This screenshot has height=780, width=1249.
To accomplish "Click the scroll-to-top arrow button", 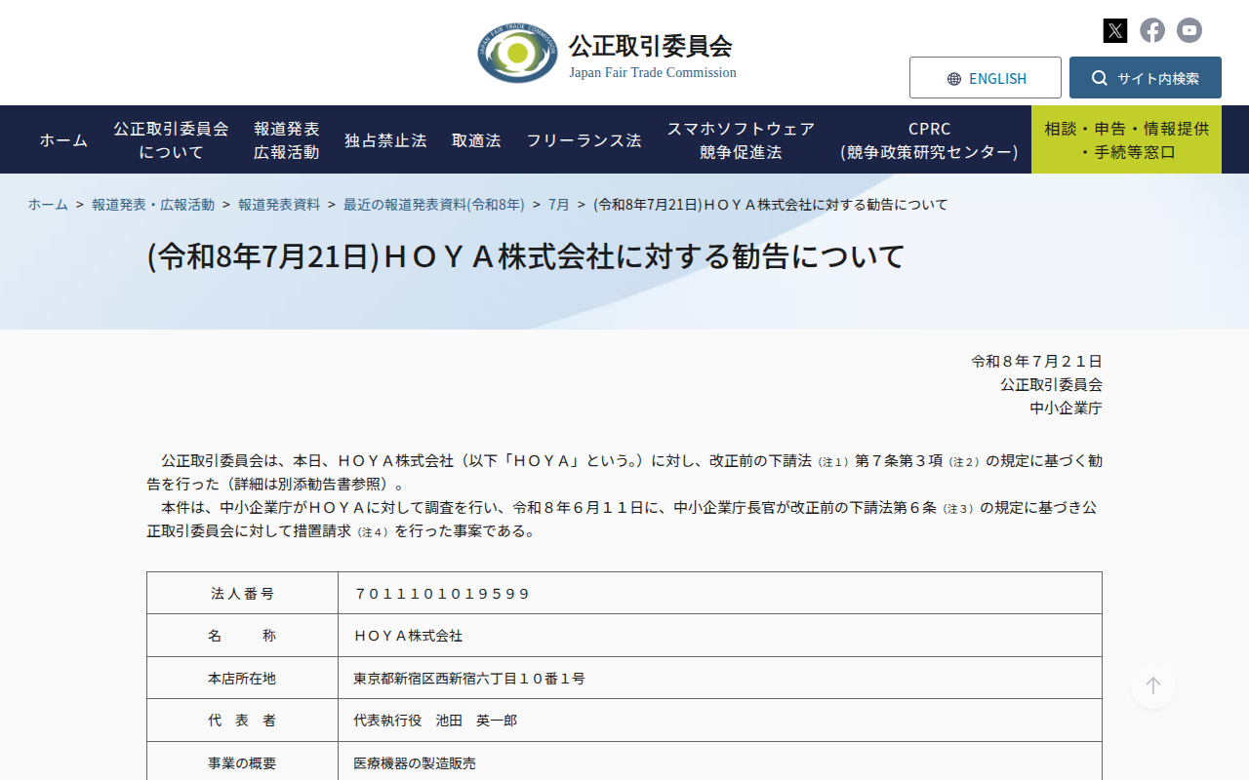I will click(1153, 685).
